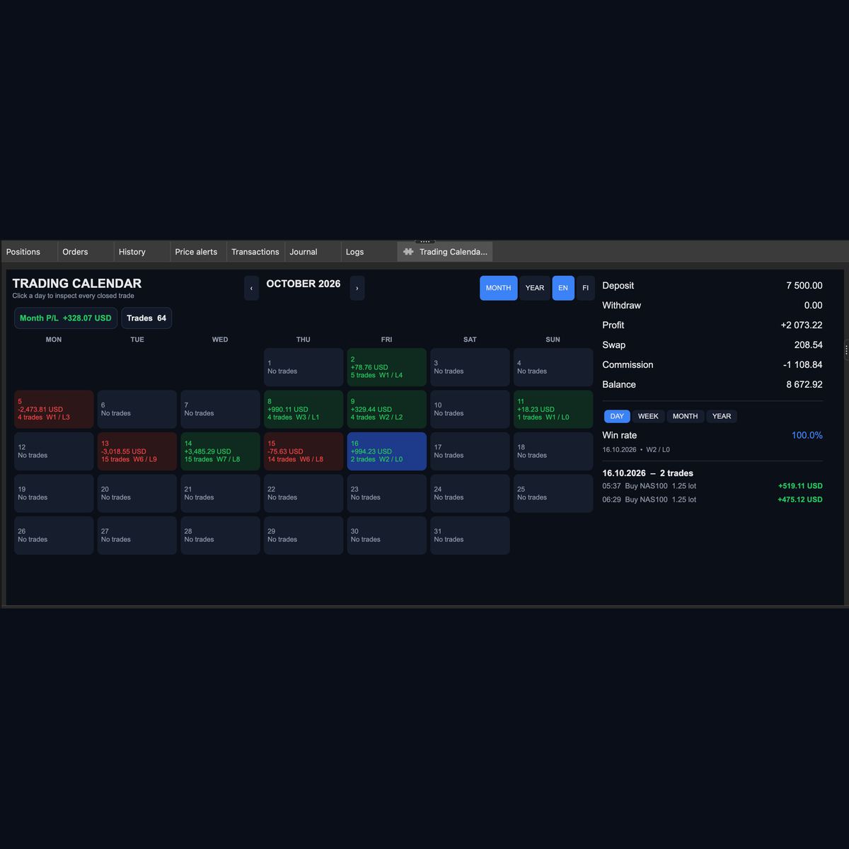The image size is (849, 849).
Task: Set language to EN
Action: pyautogui.click(x=563, y=288)
